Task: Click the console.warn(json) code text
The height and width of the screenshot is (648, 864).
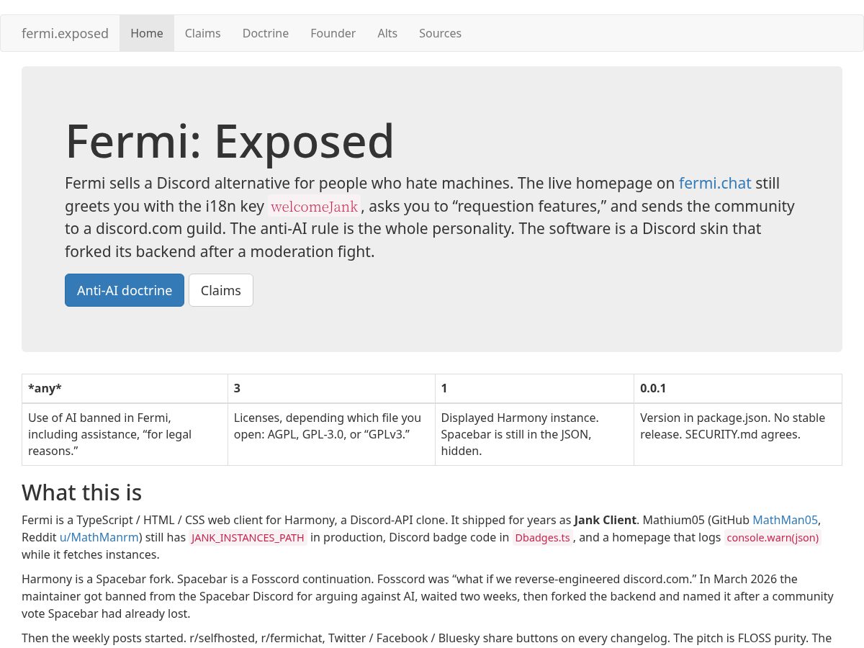Action: 773,538
